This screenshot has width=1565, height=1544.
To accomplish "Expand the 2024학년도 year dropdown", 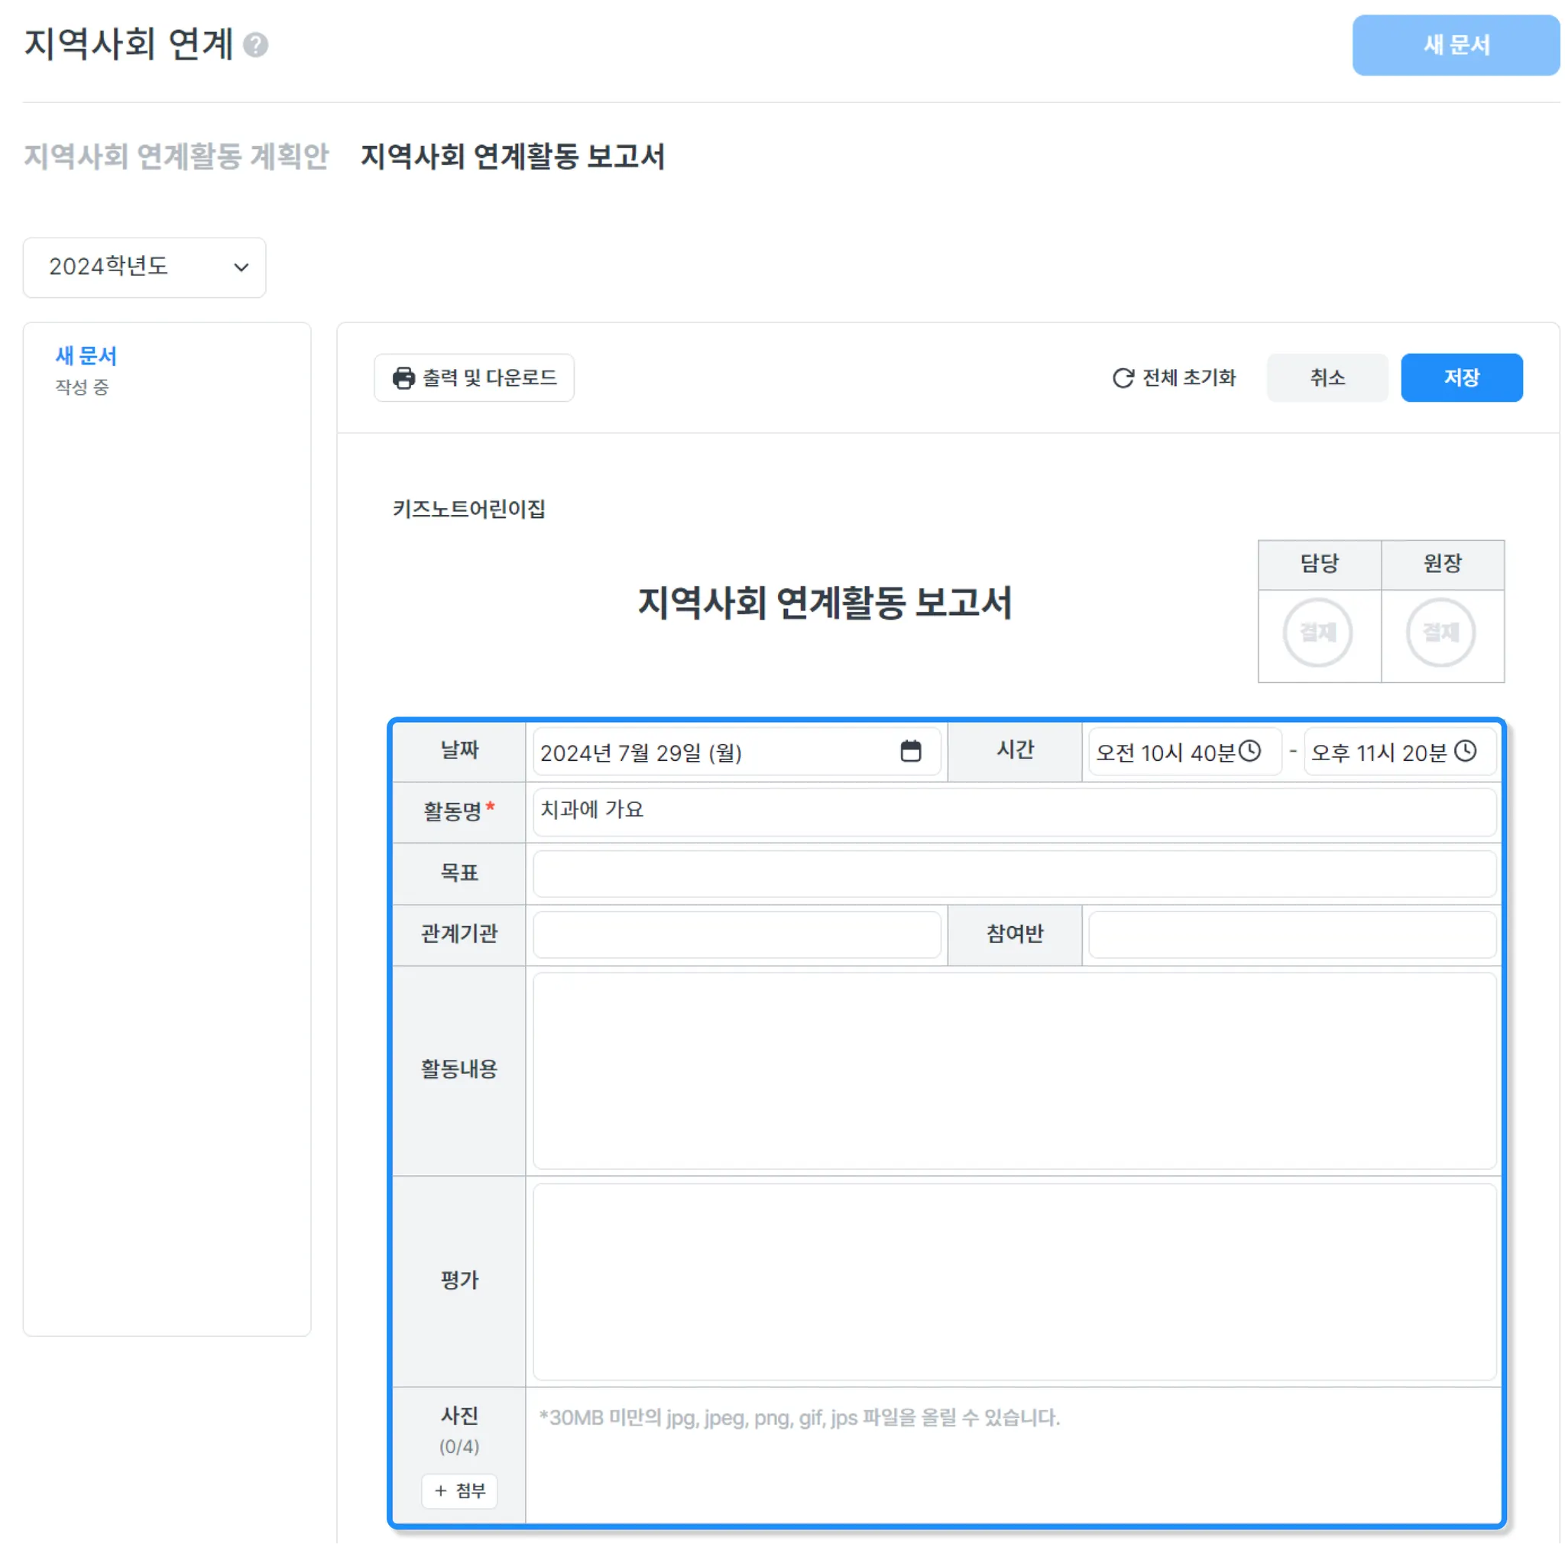I will tap(144, 267).
